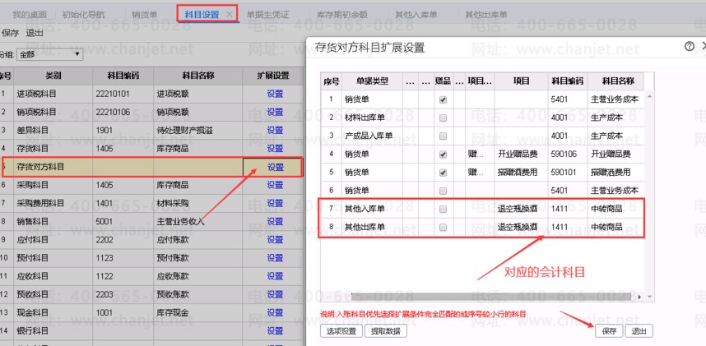The height and width of the screenshot is (346, 706).
Task: Select 库存现金 cell in 现金科目 row
Action: tap(197, 312)
